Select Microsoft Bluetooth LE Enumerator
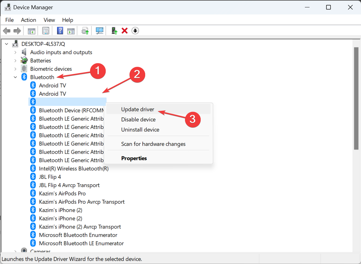361x264 pixels. [81, 243]
